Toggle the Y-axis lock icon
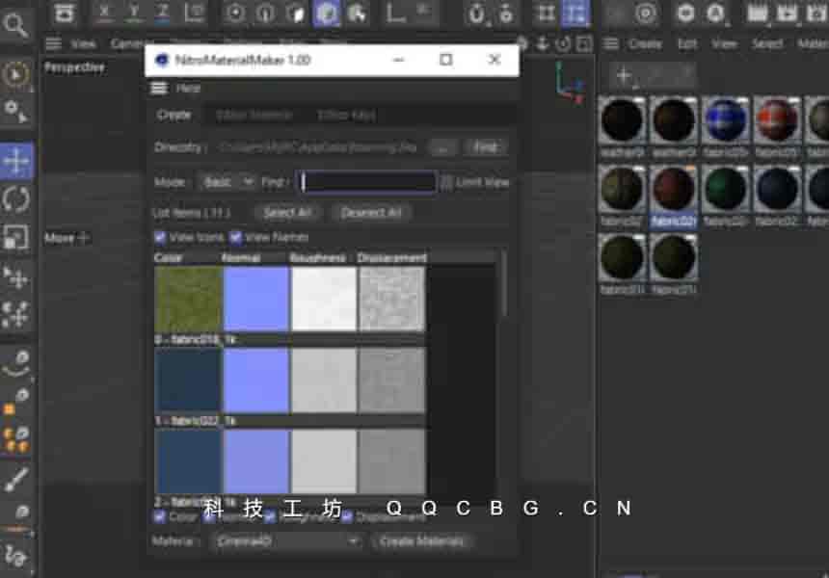Viewport: 829px width, 578px height. point(134,13)
